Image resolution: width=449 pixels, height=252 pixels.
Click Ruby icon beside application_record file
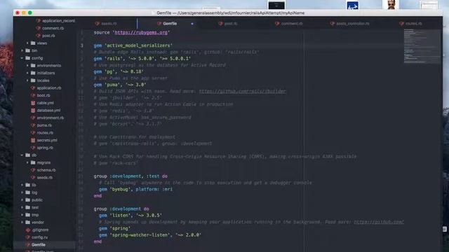click(39, 20)
